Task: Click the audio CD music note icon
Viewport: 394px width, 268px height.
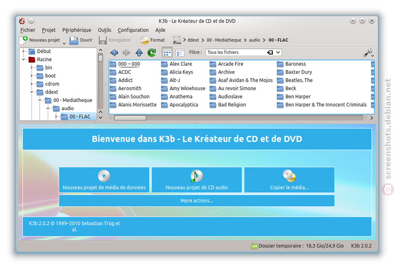Action: 197,176
